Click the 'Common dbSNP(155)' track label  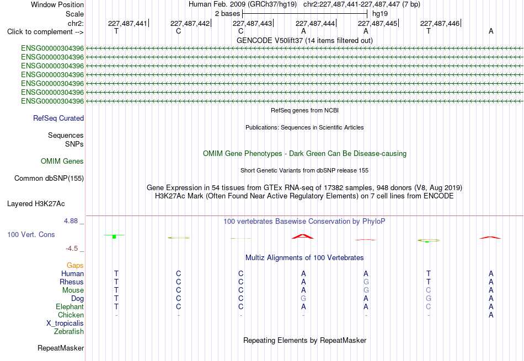(x=49, y=179)
